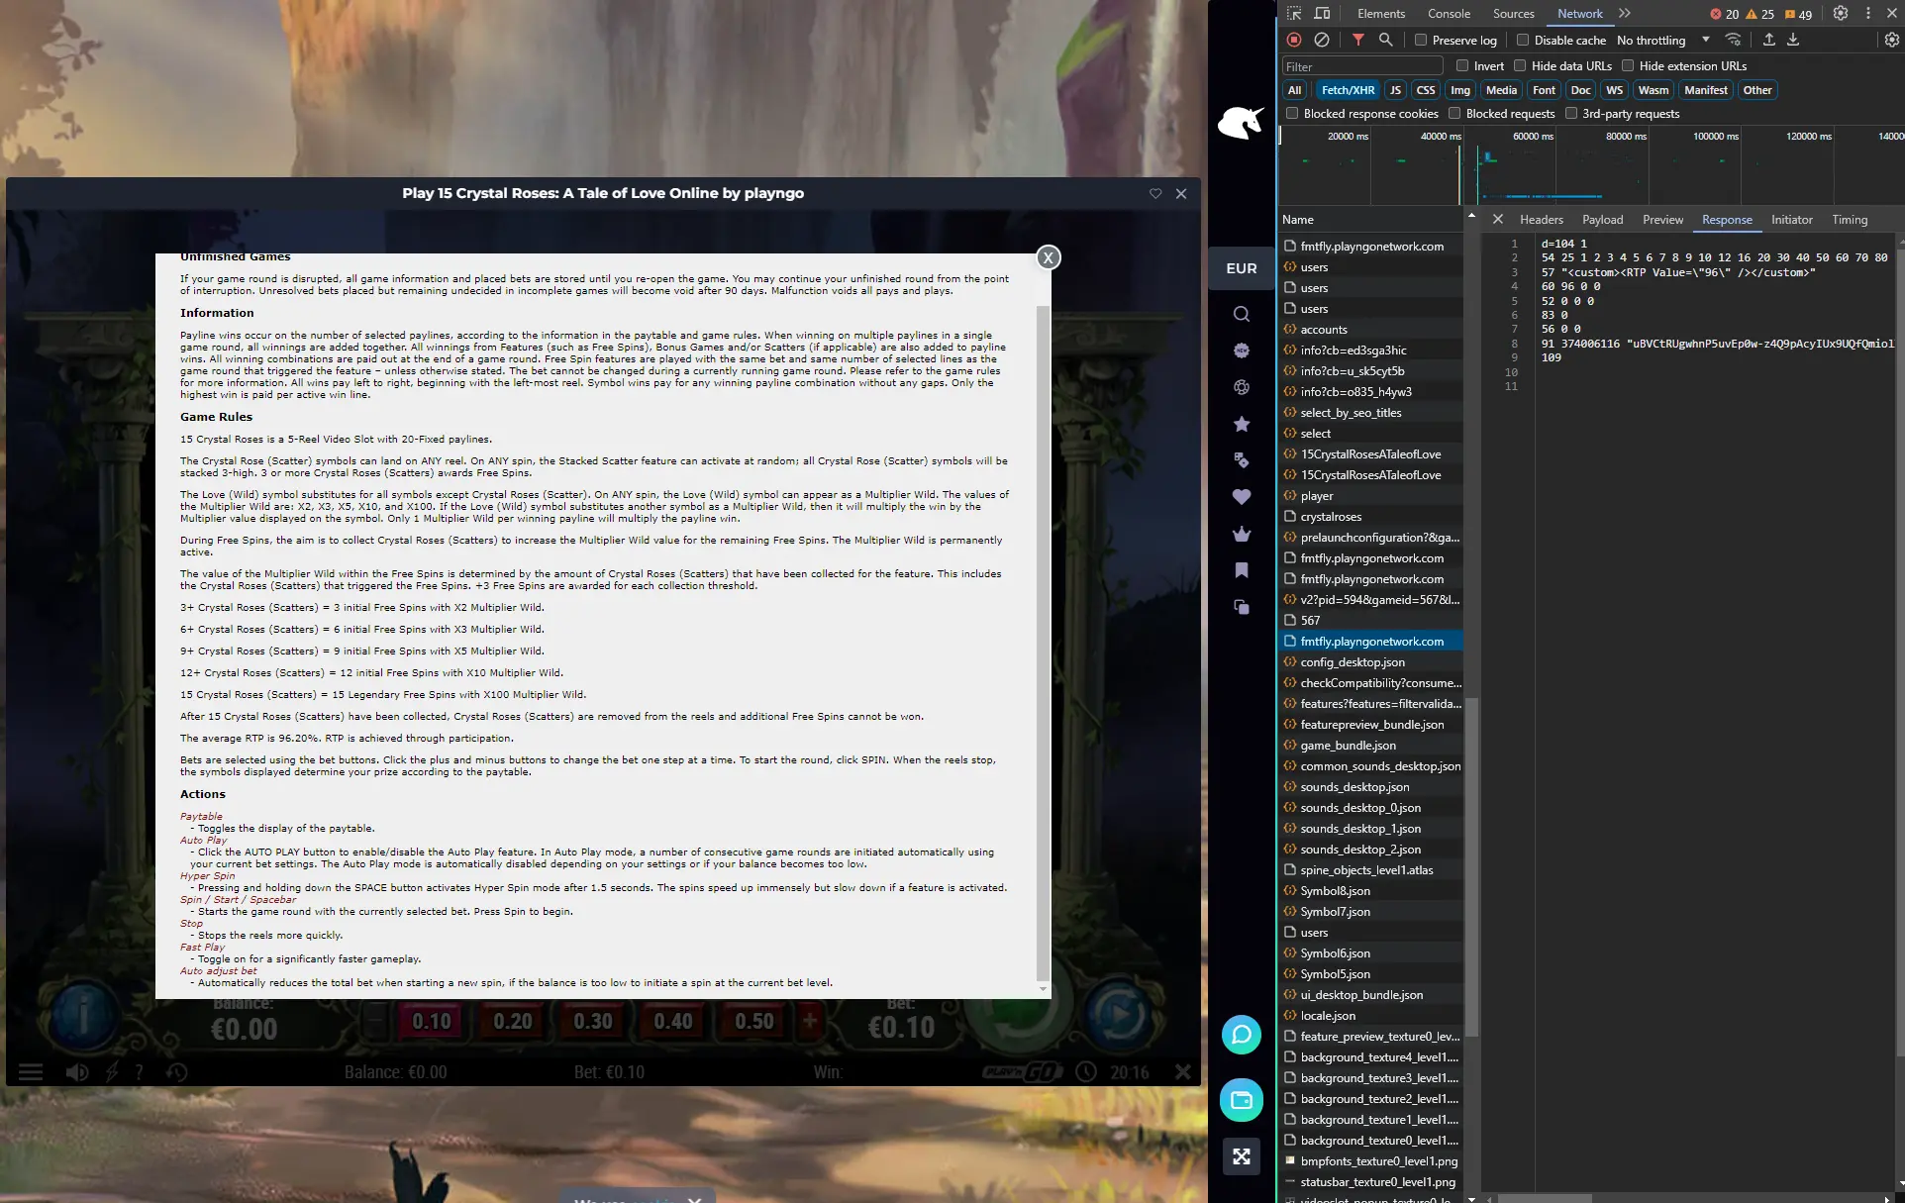Open DevTools main settings gear
Viewport: 1905px width, 1203px height.
pyautogui.click(x=1841, y=13)
